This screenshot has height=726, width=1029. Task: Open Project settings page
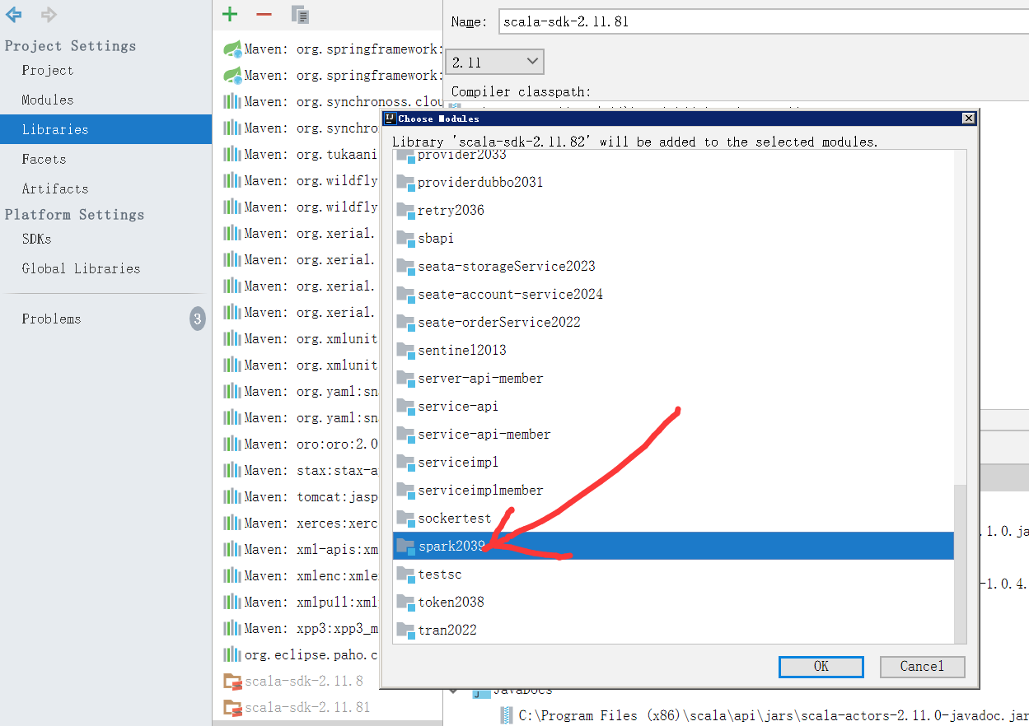[x=48, y=71]
